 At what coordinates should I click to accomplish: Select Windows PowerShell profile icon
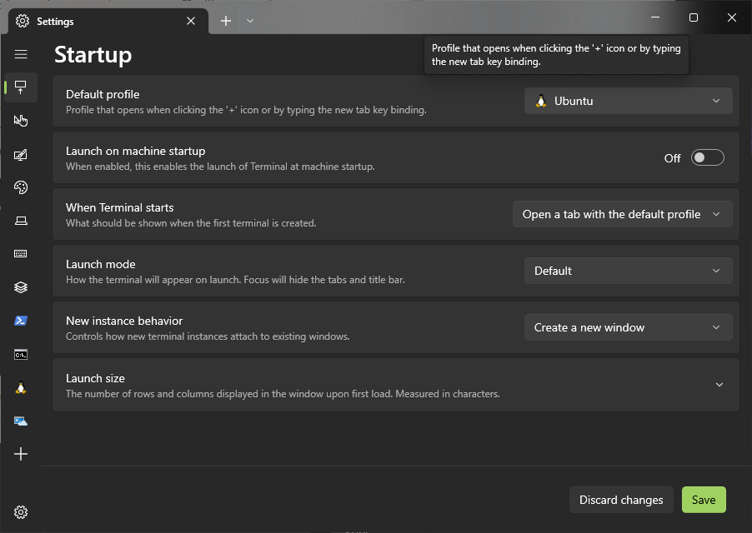tap(21, 321)
